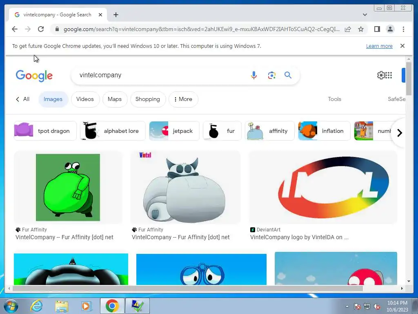Open Google quick settings gear
The image size is (418, 314).
381,75
